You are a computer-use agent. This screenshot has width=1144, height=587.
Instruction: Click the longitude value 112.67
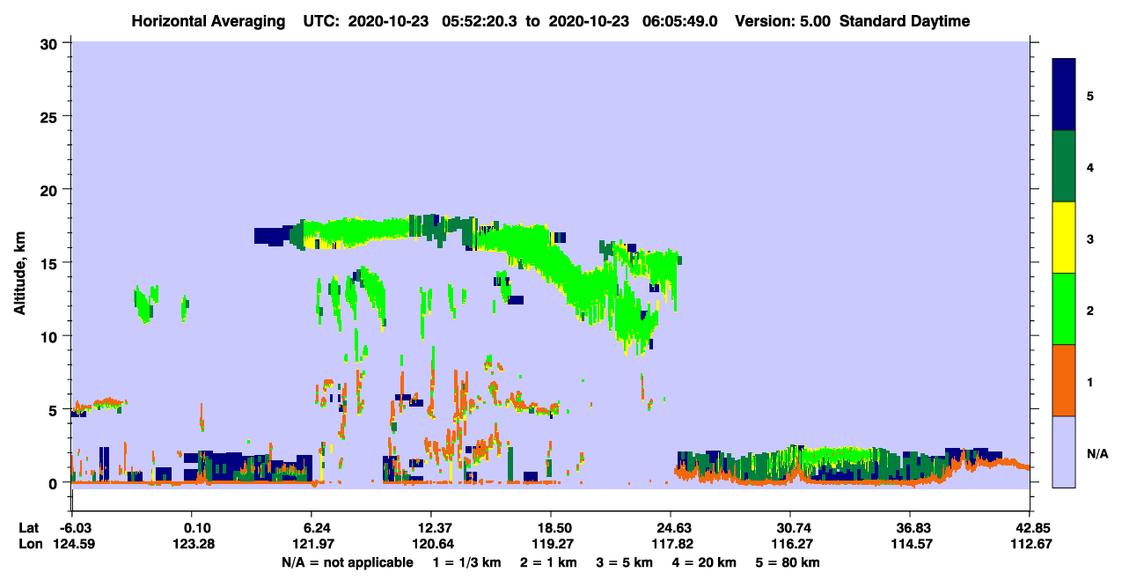pyautogui.click(x=1030, y=544)
